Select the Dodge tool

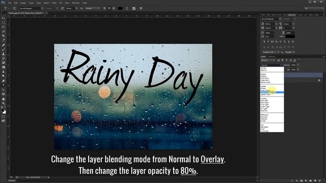tap(4, 76)
